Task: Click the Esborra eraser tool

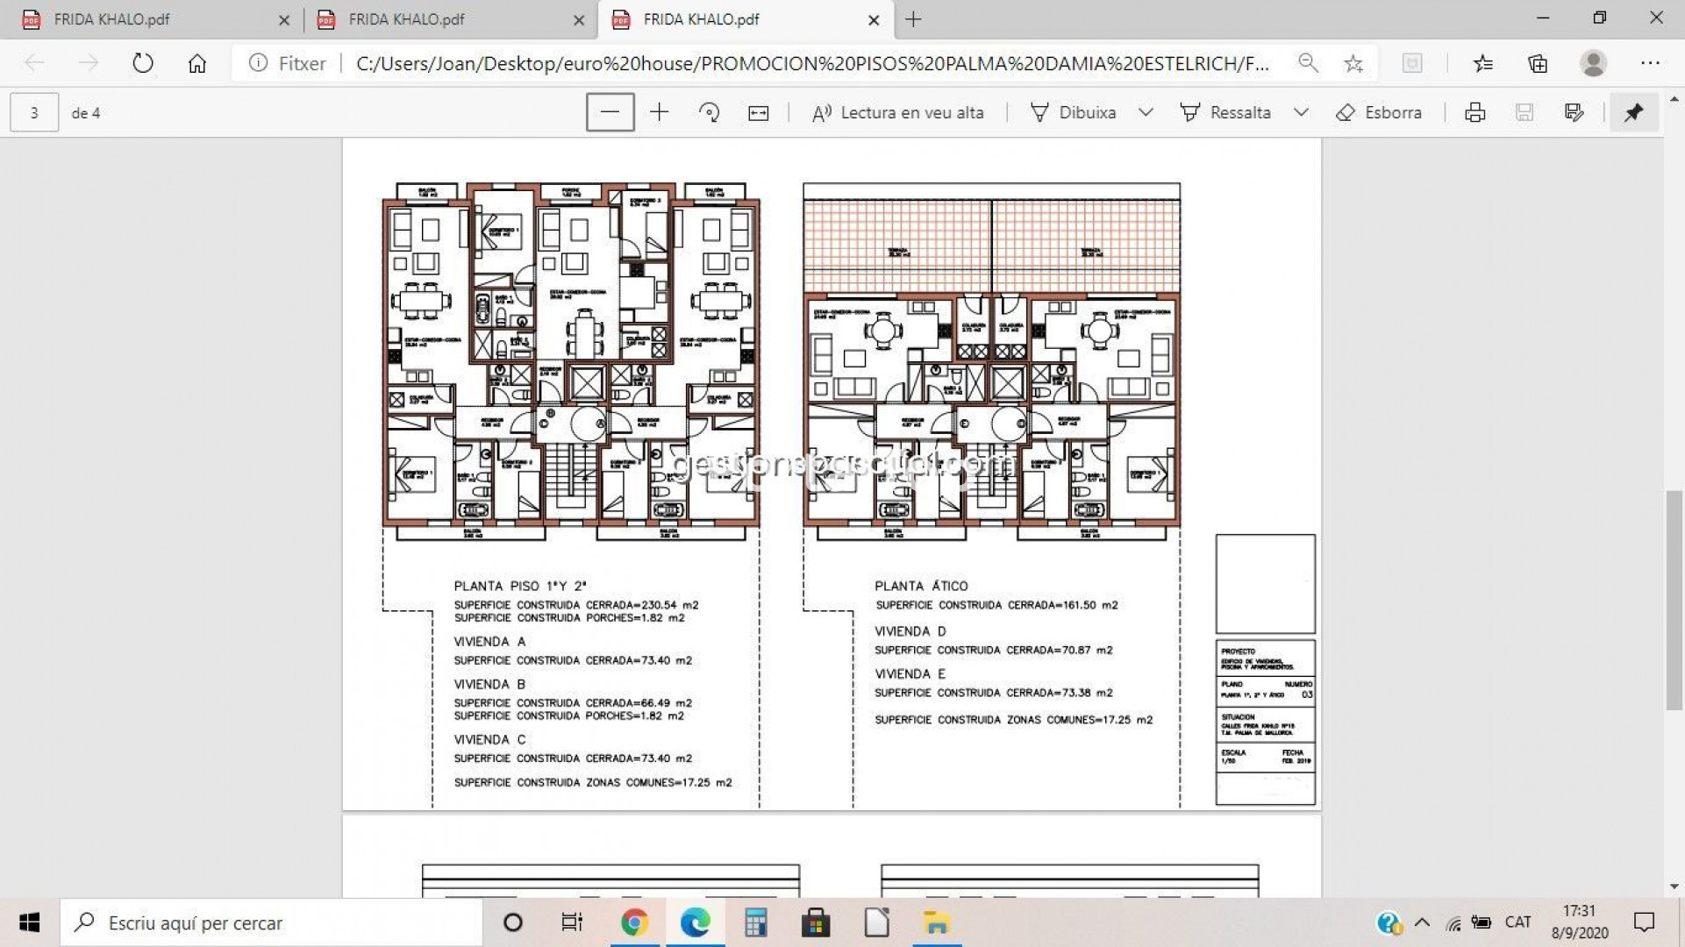Action: point(1379,112)
